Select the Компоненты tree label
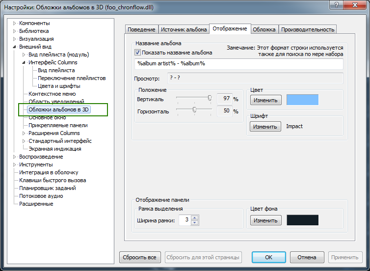370x271 pixels. pos(34,24)
